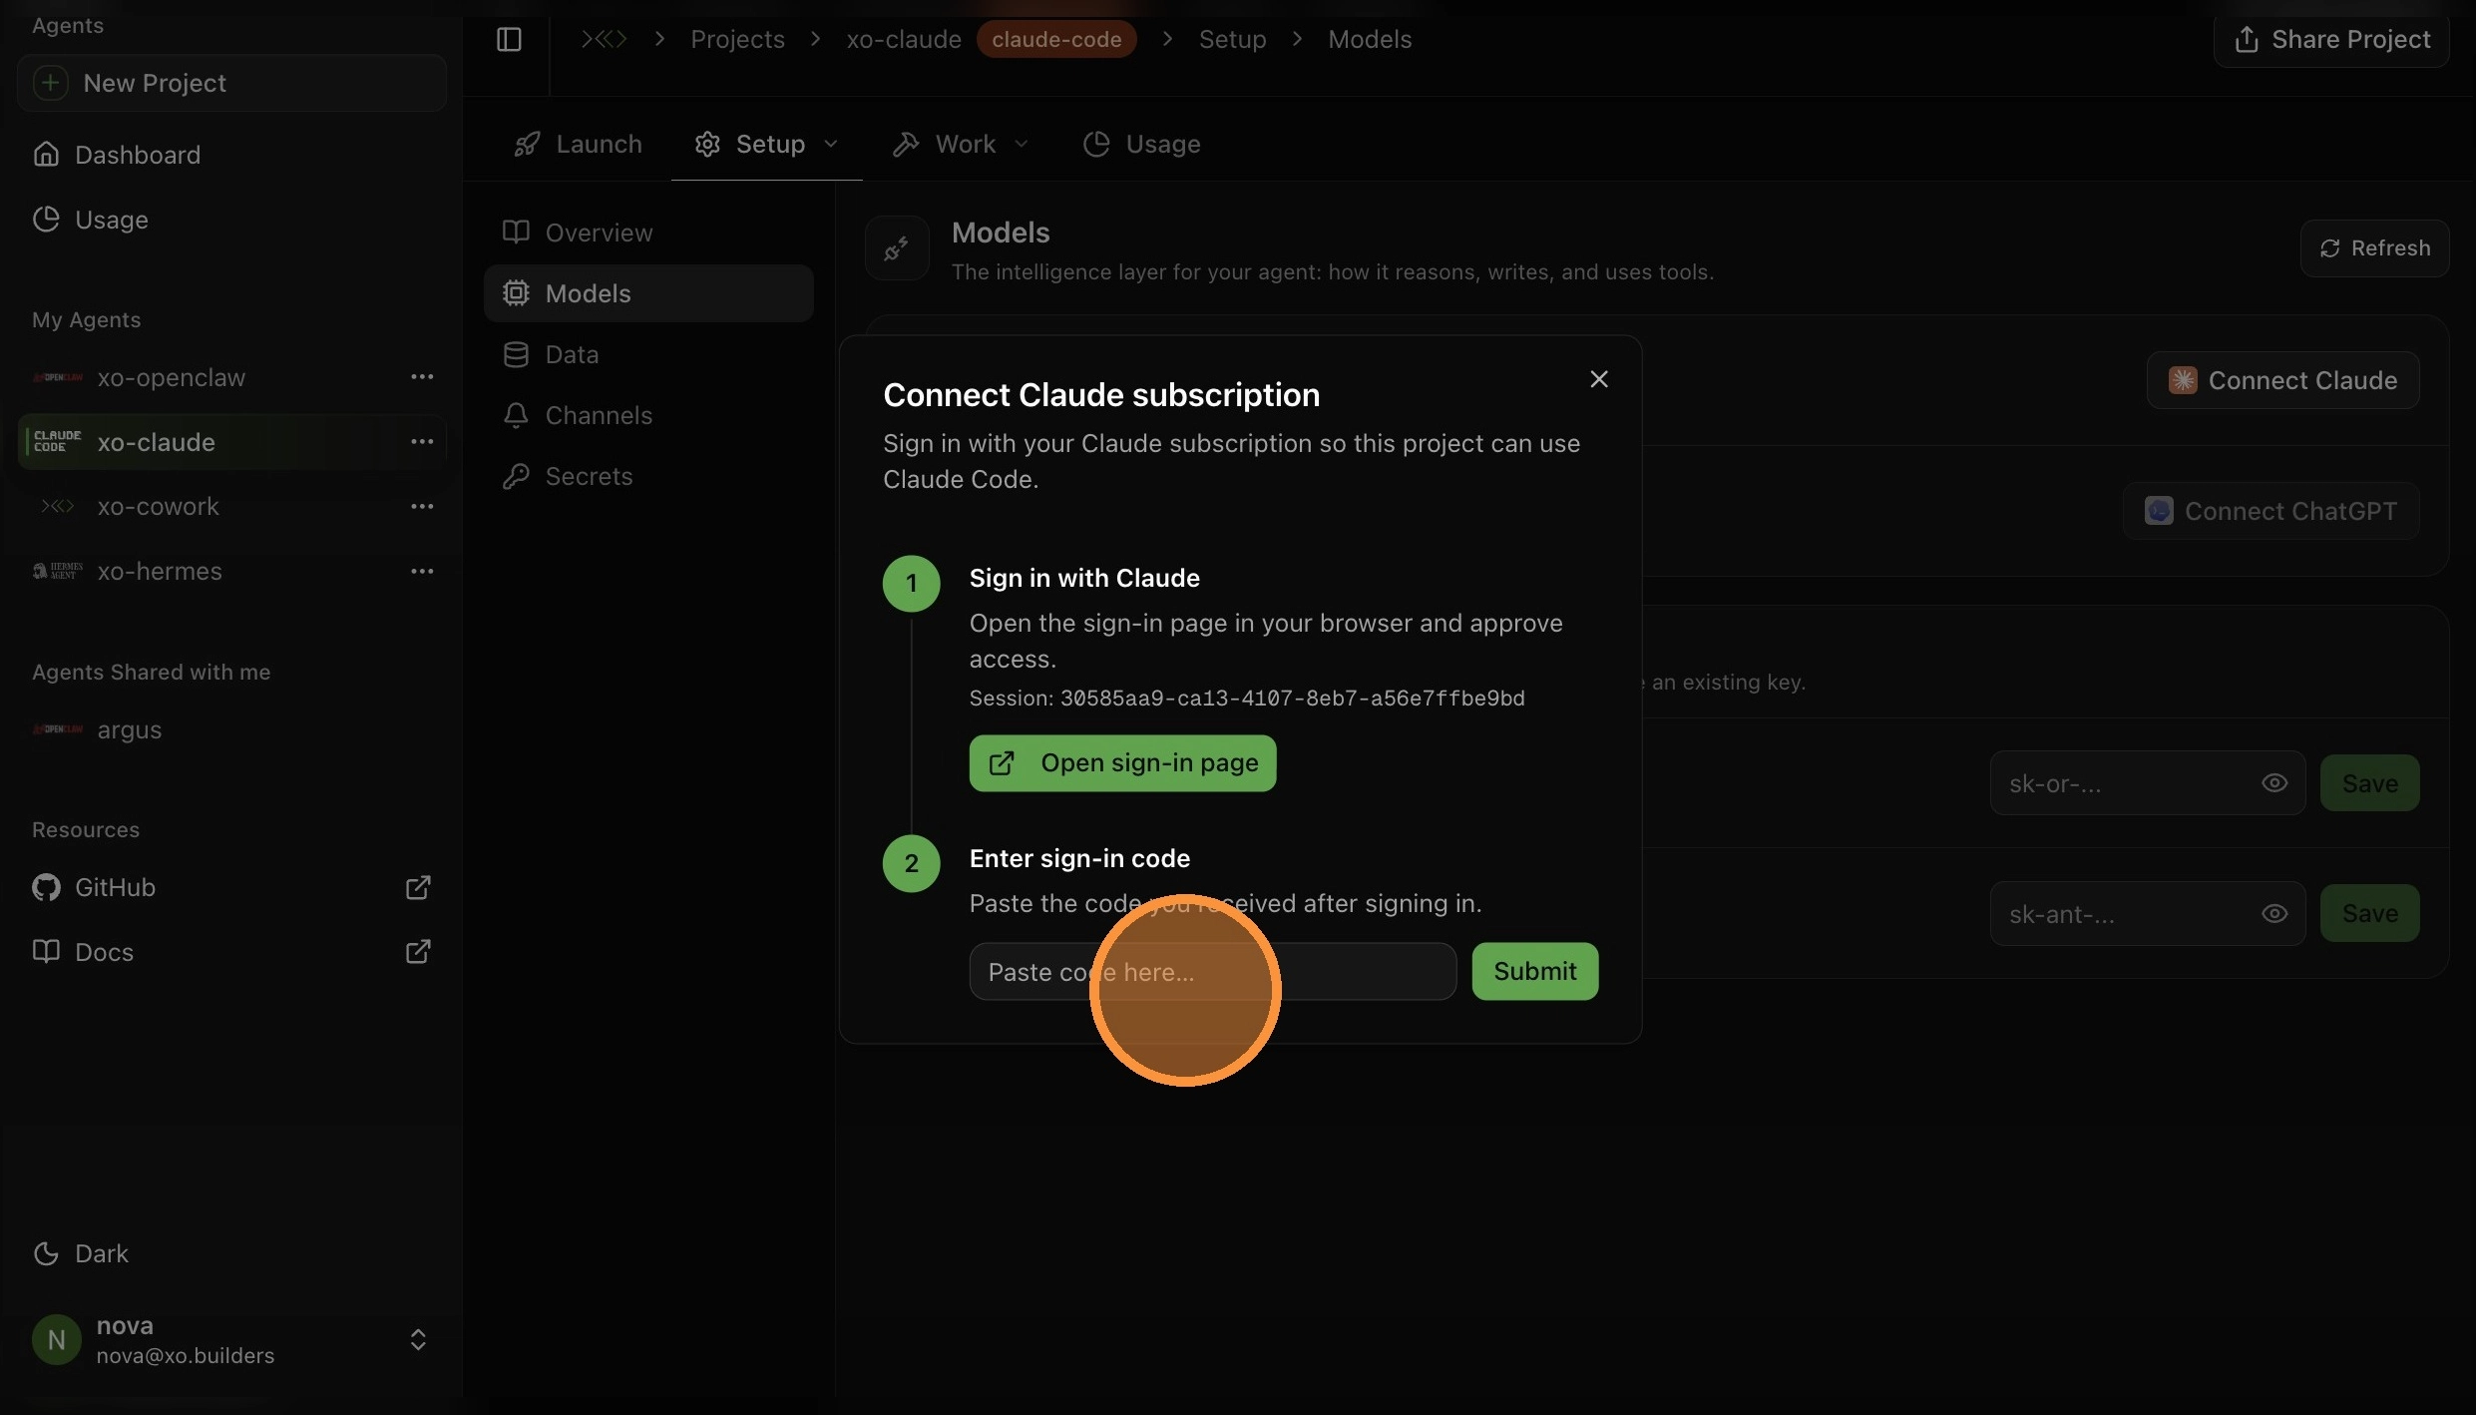Close the Connect Claude subscription dialog
The height and width of the screenshot is (1415, 2476).
1598,379
